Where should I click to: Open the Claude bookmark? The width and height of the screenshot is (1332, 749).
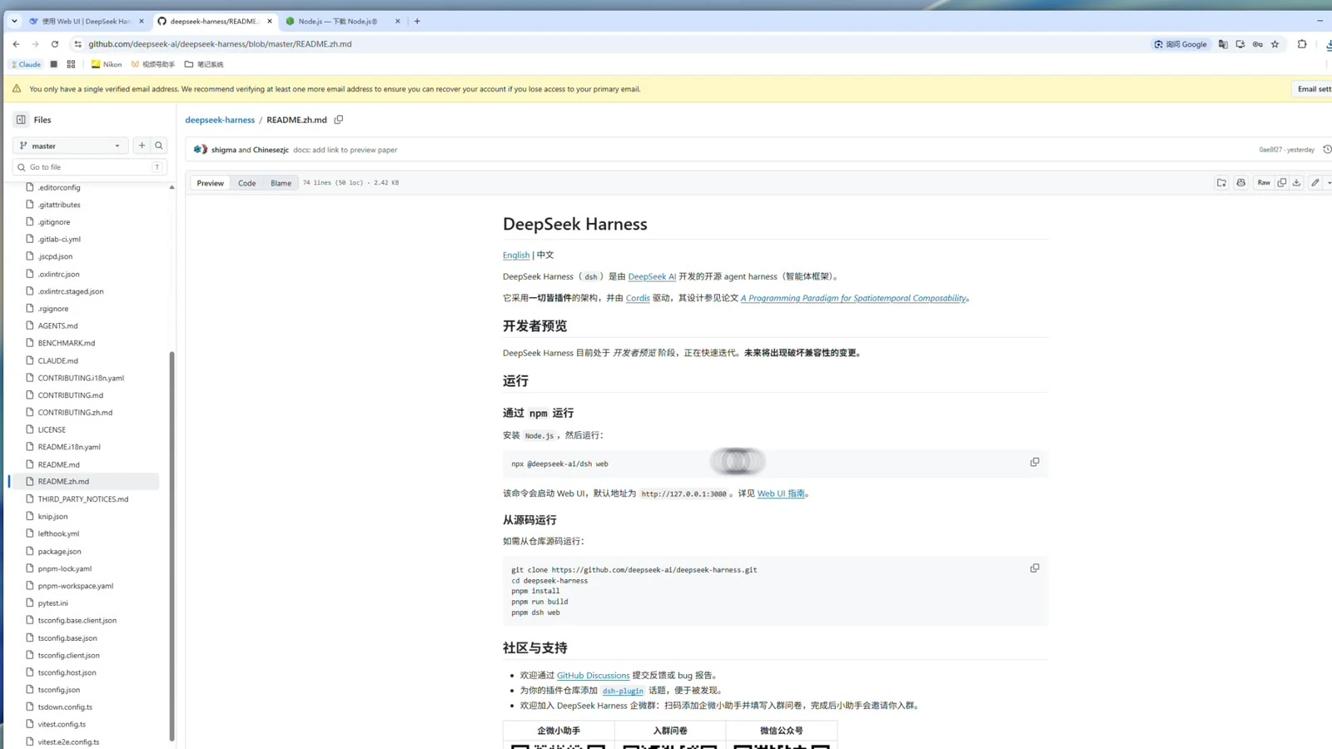[26, 64]
